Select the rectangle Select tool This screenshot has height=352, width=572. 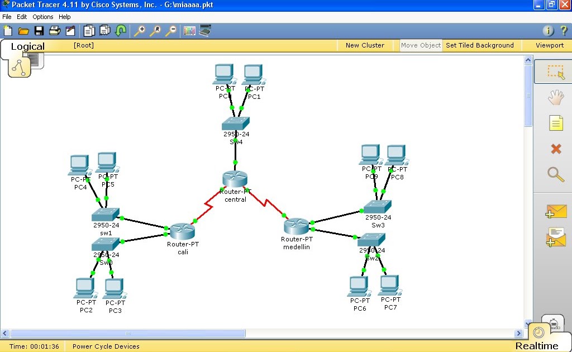pos(556,71)
